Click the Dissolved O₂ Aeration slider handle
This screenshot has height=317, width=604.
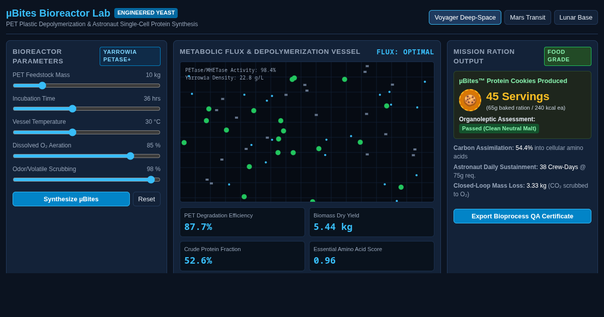click(x=130, y=156)
